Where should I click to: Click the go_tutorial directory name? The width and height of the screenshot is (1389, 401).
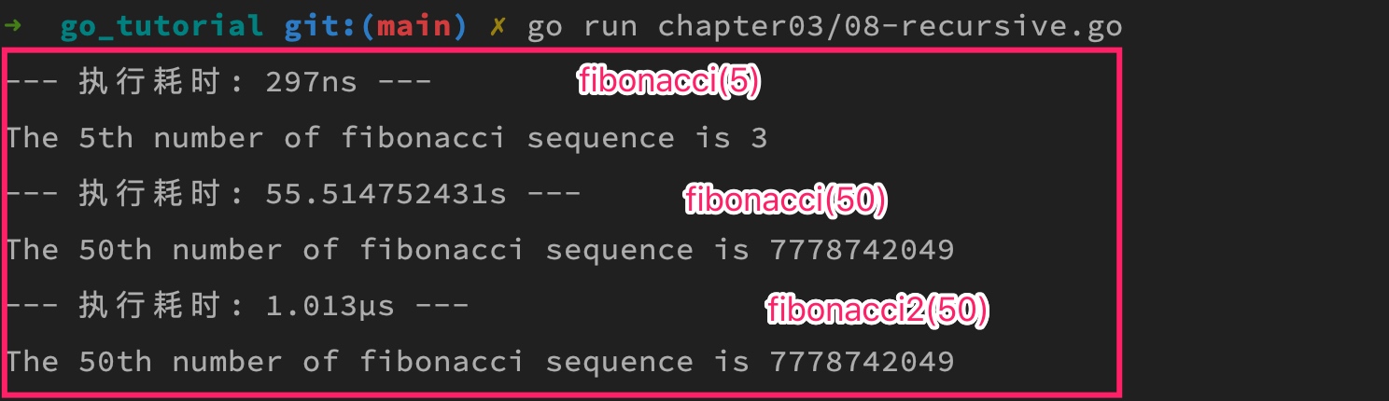coord(161,26)
